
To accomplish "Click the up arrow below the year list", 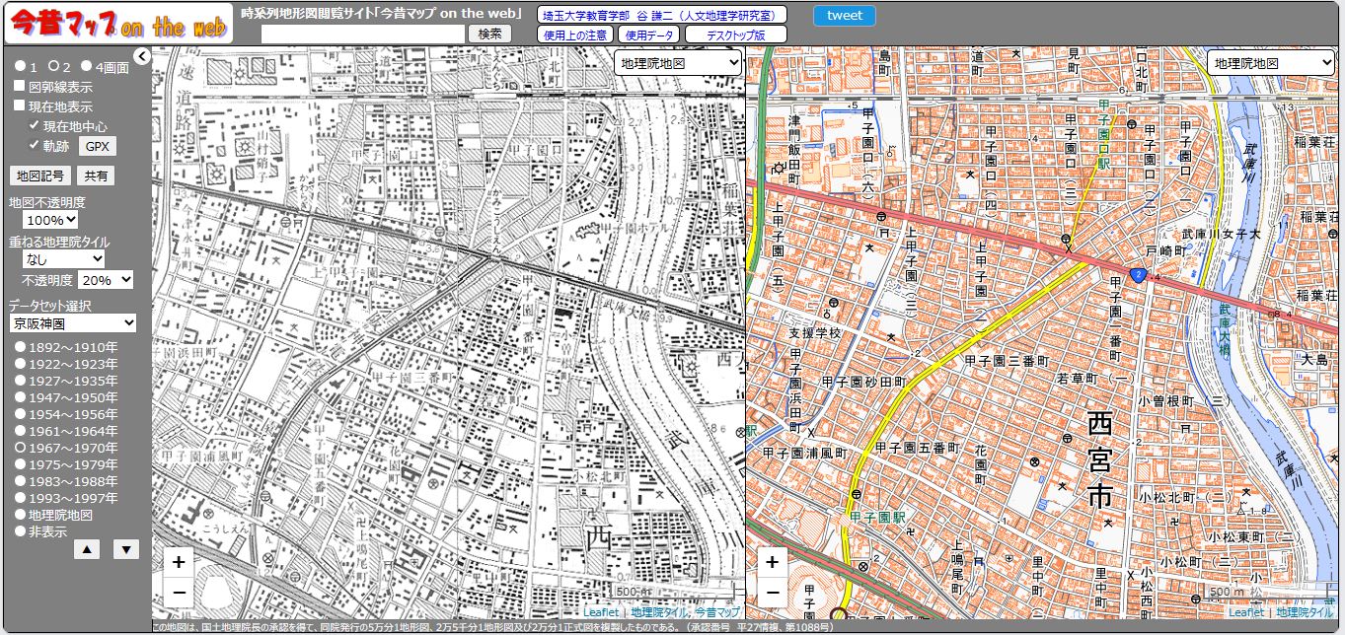I will (x=87, y=549).
